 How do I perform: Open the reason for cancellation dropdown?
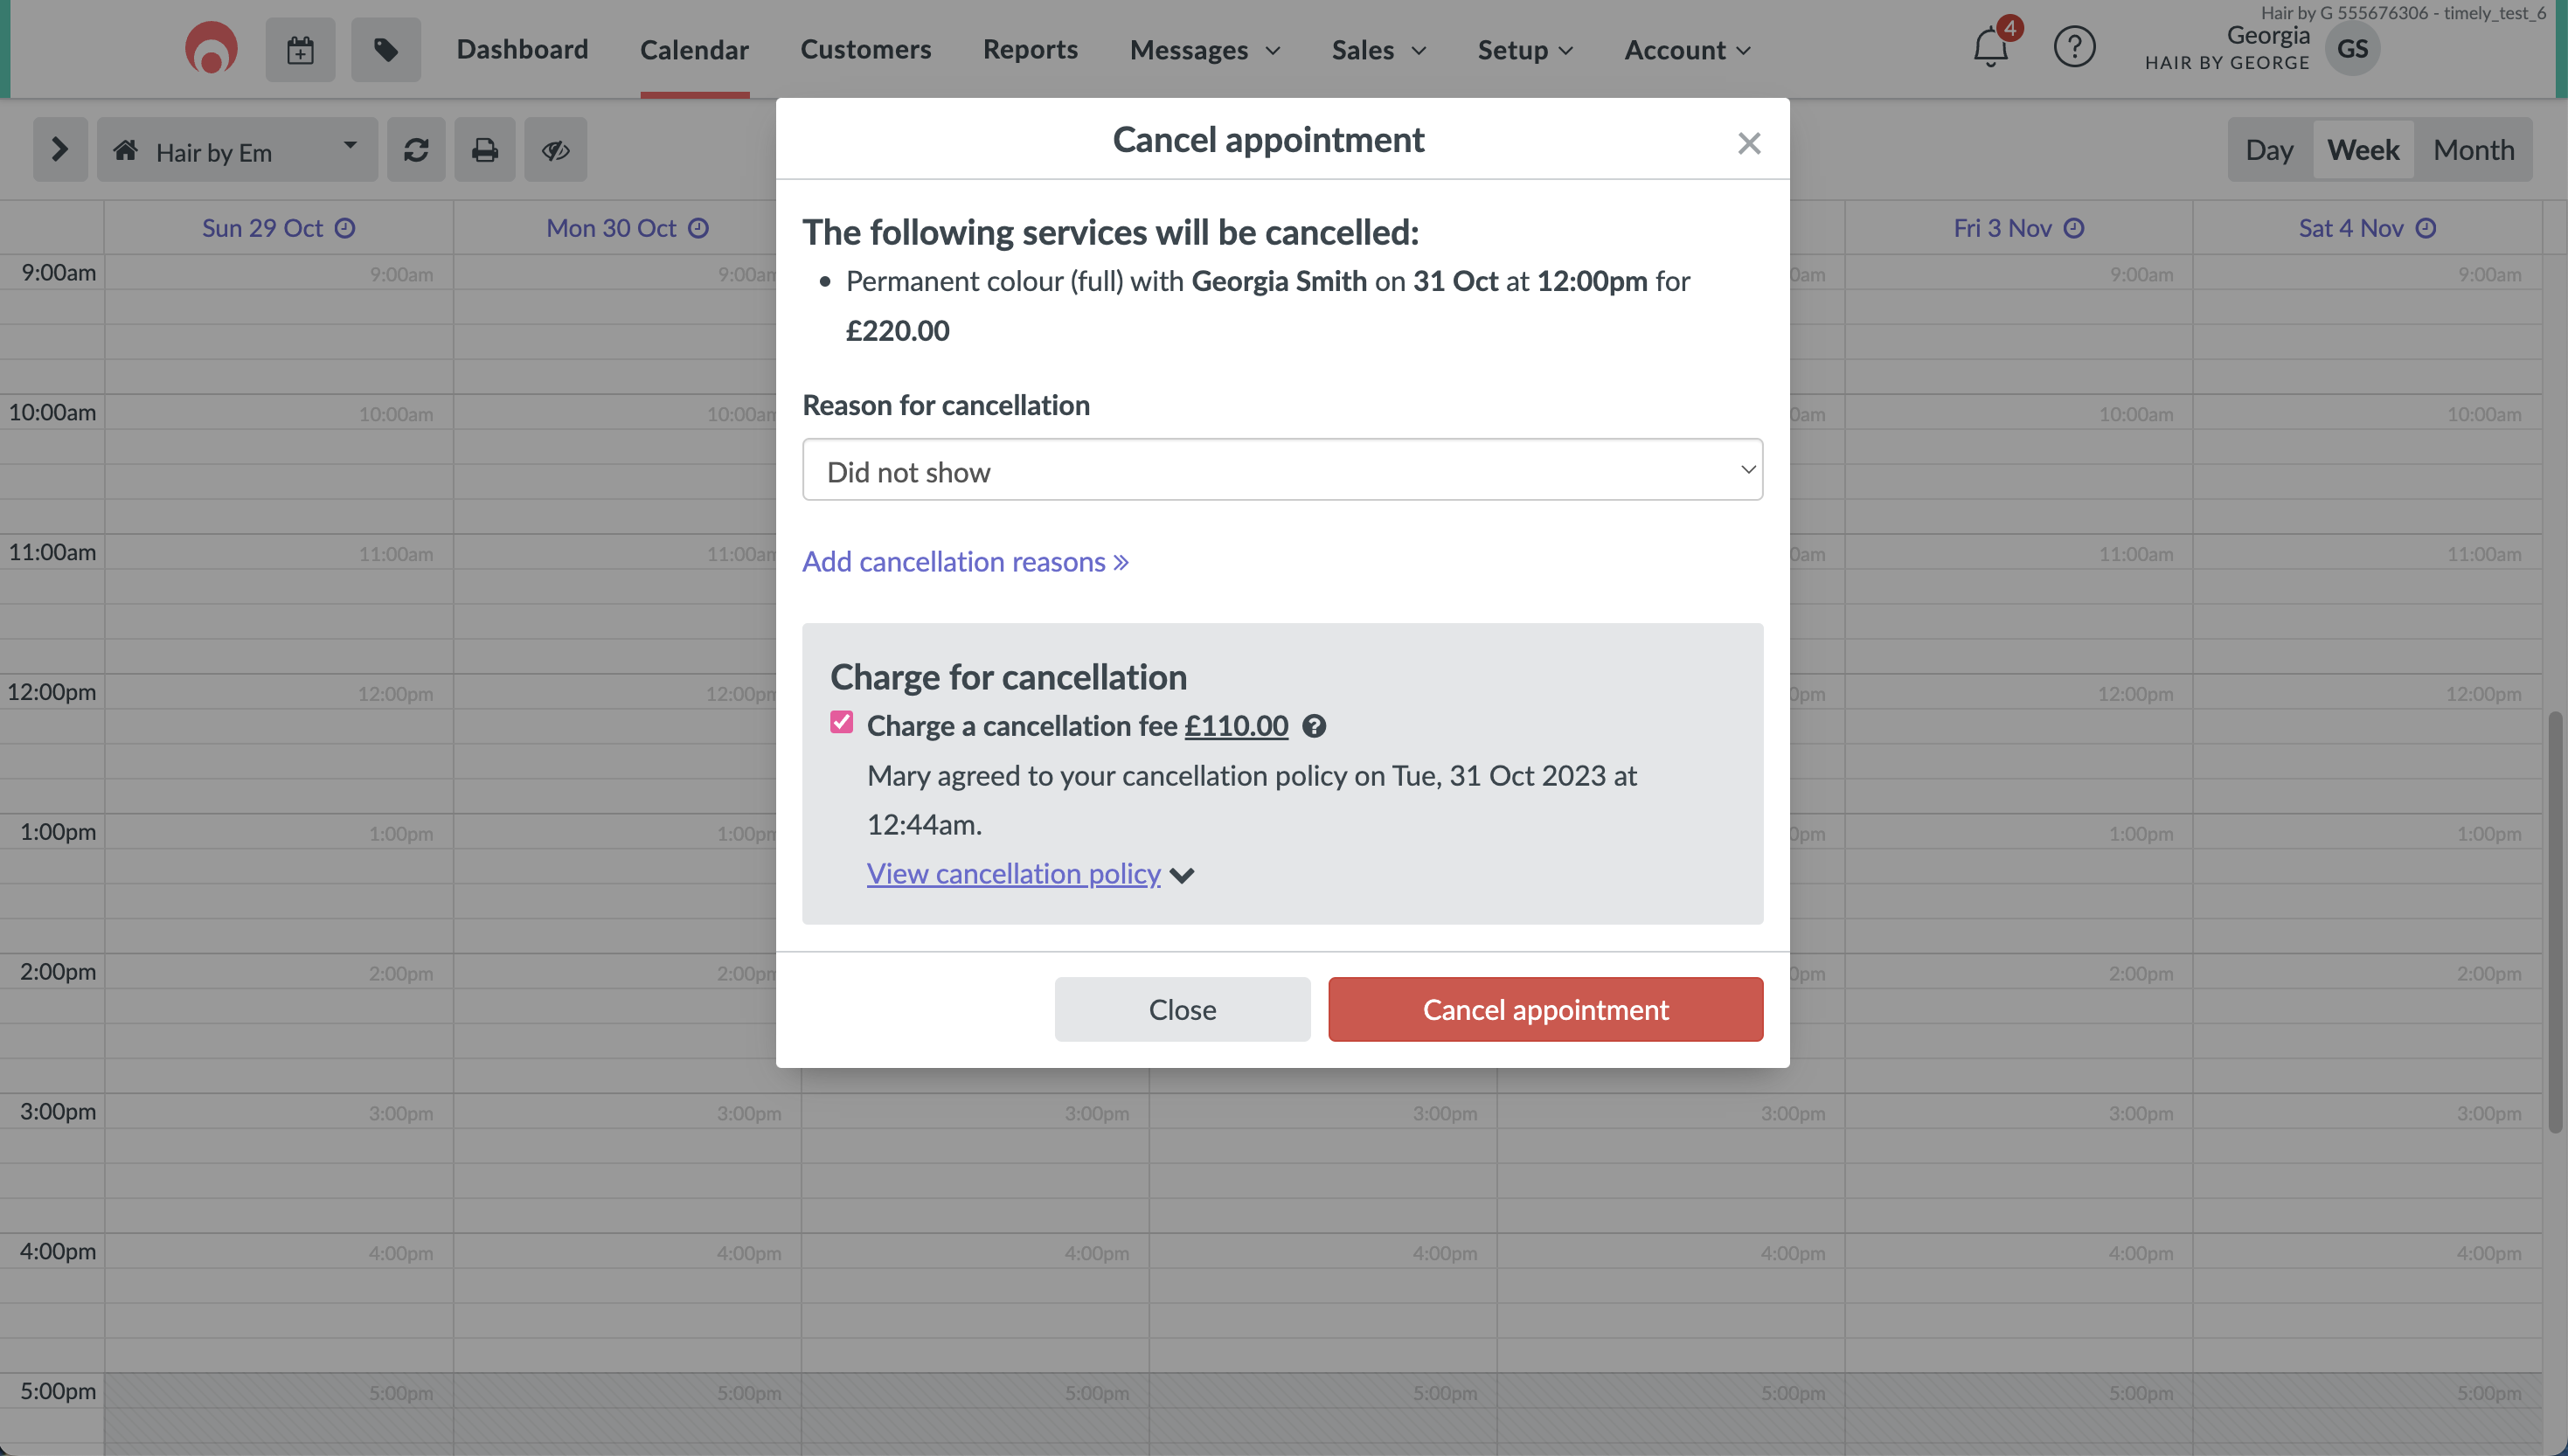pos(1282,469)
